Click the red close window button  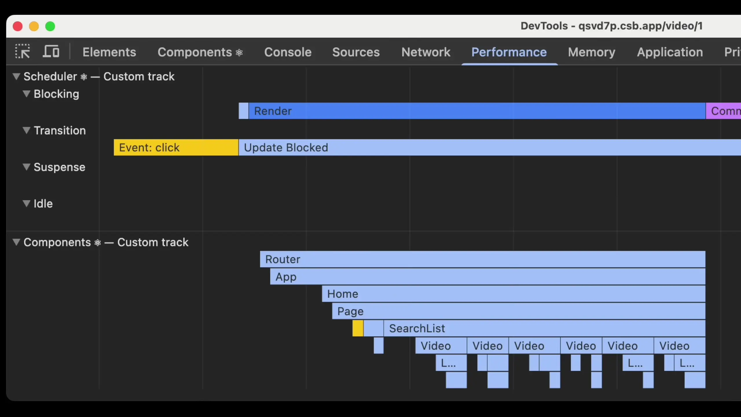(18, 26)
